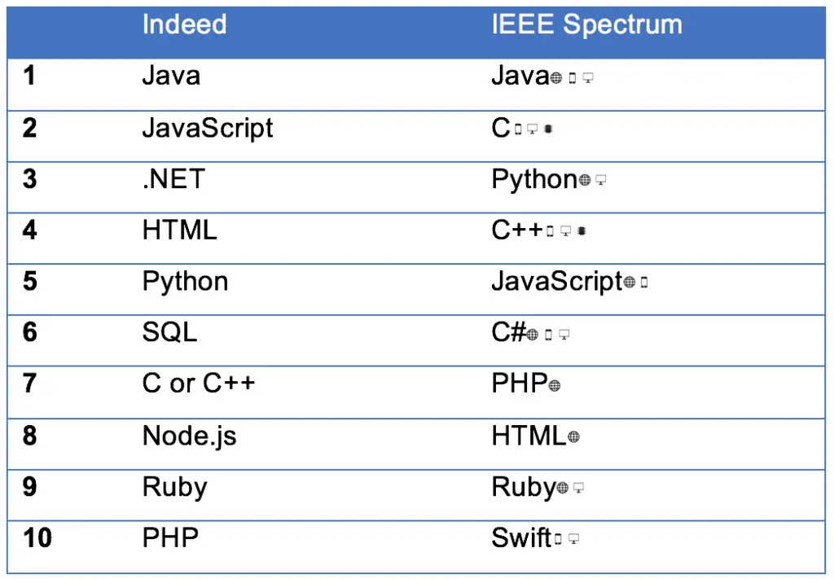Viewport: 834px width, 579px height.
Task: Select the mobile phone icon next to IEEE Java
Action: click(572, 78)
